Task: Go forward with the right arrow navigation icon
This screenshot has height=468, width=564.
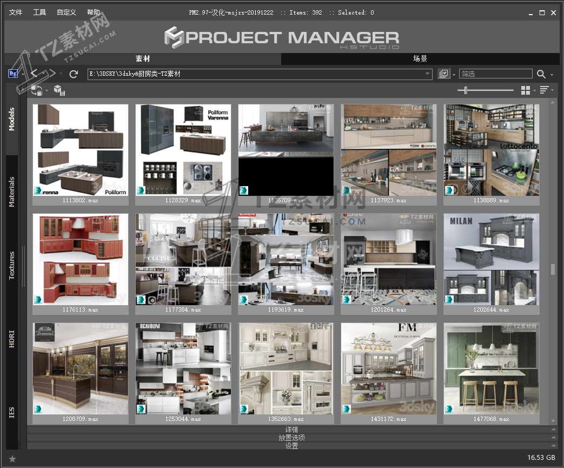Action: 51,74
